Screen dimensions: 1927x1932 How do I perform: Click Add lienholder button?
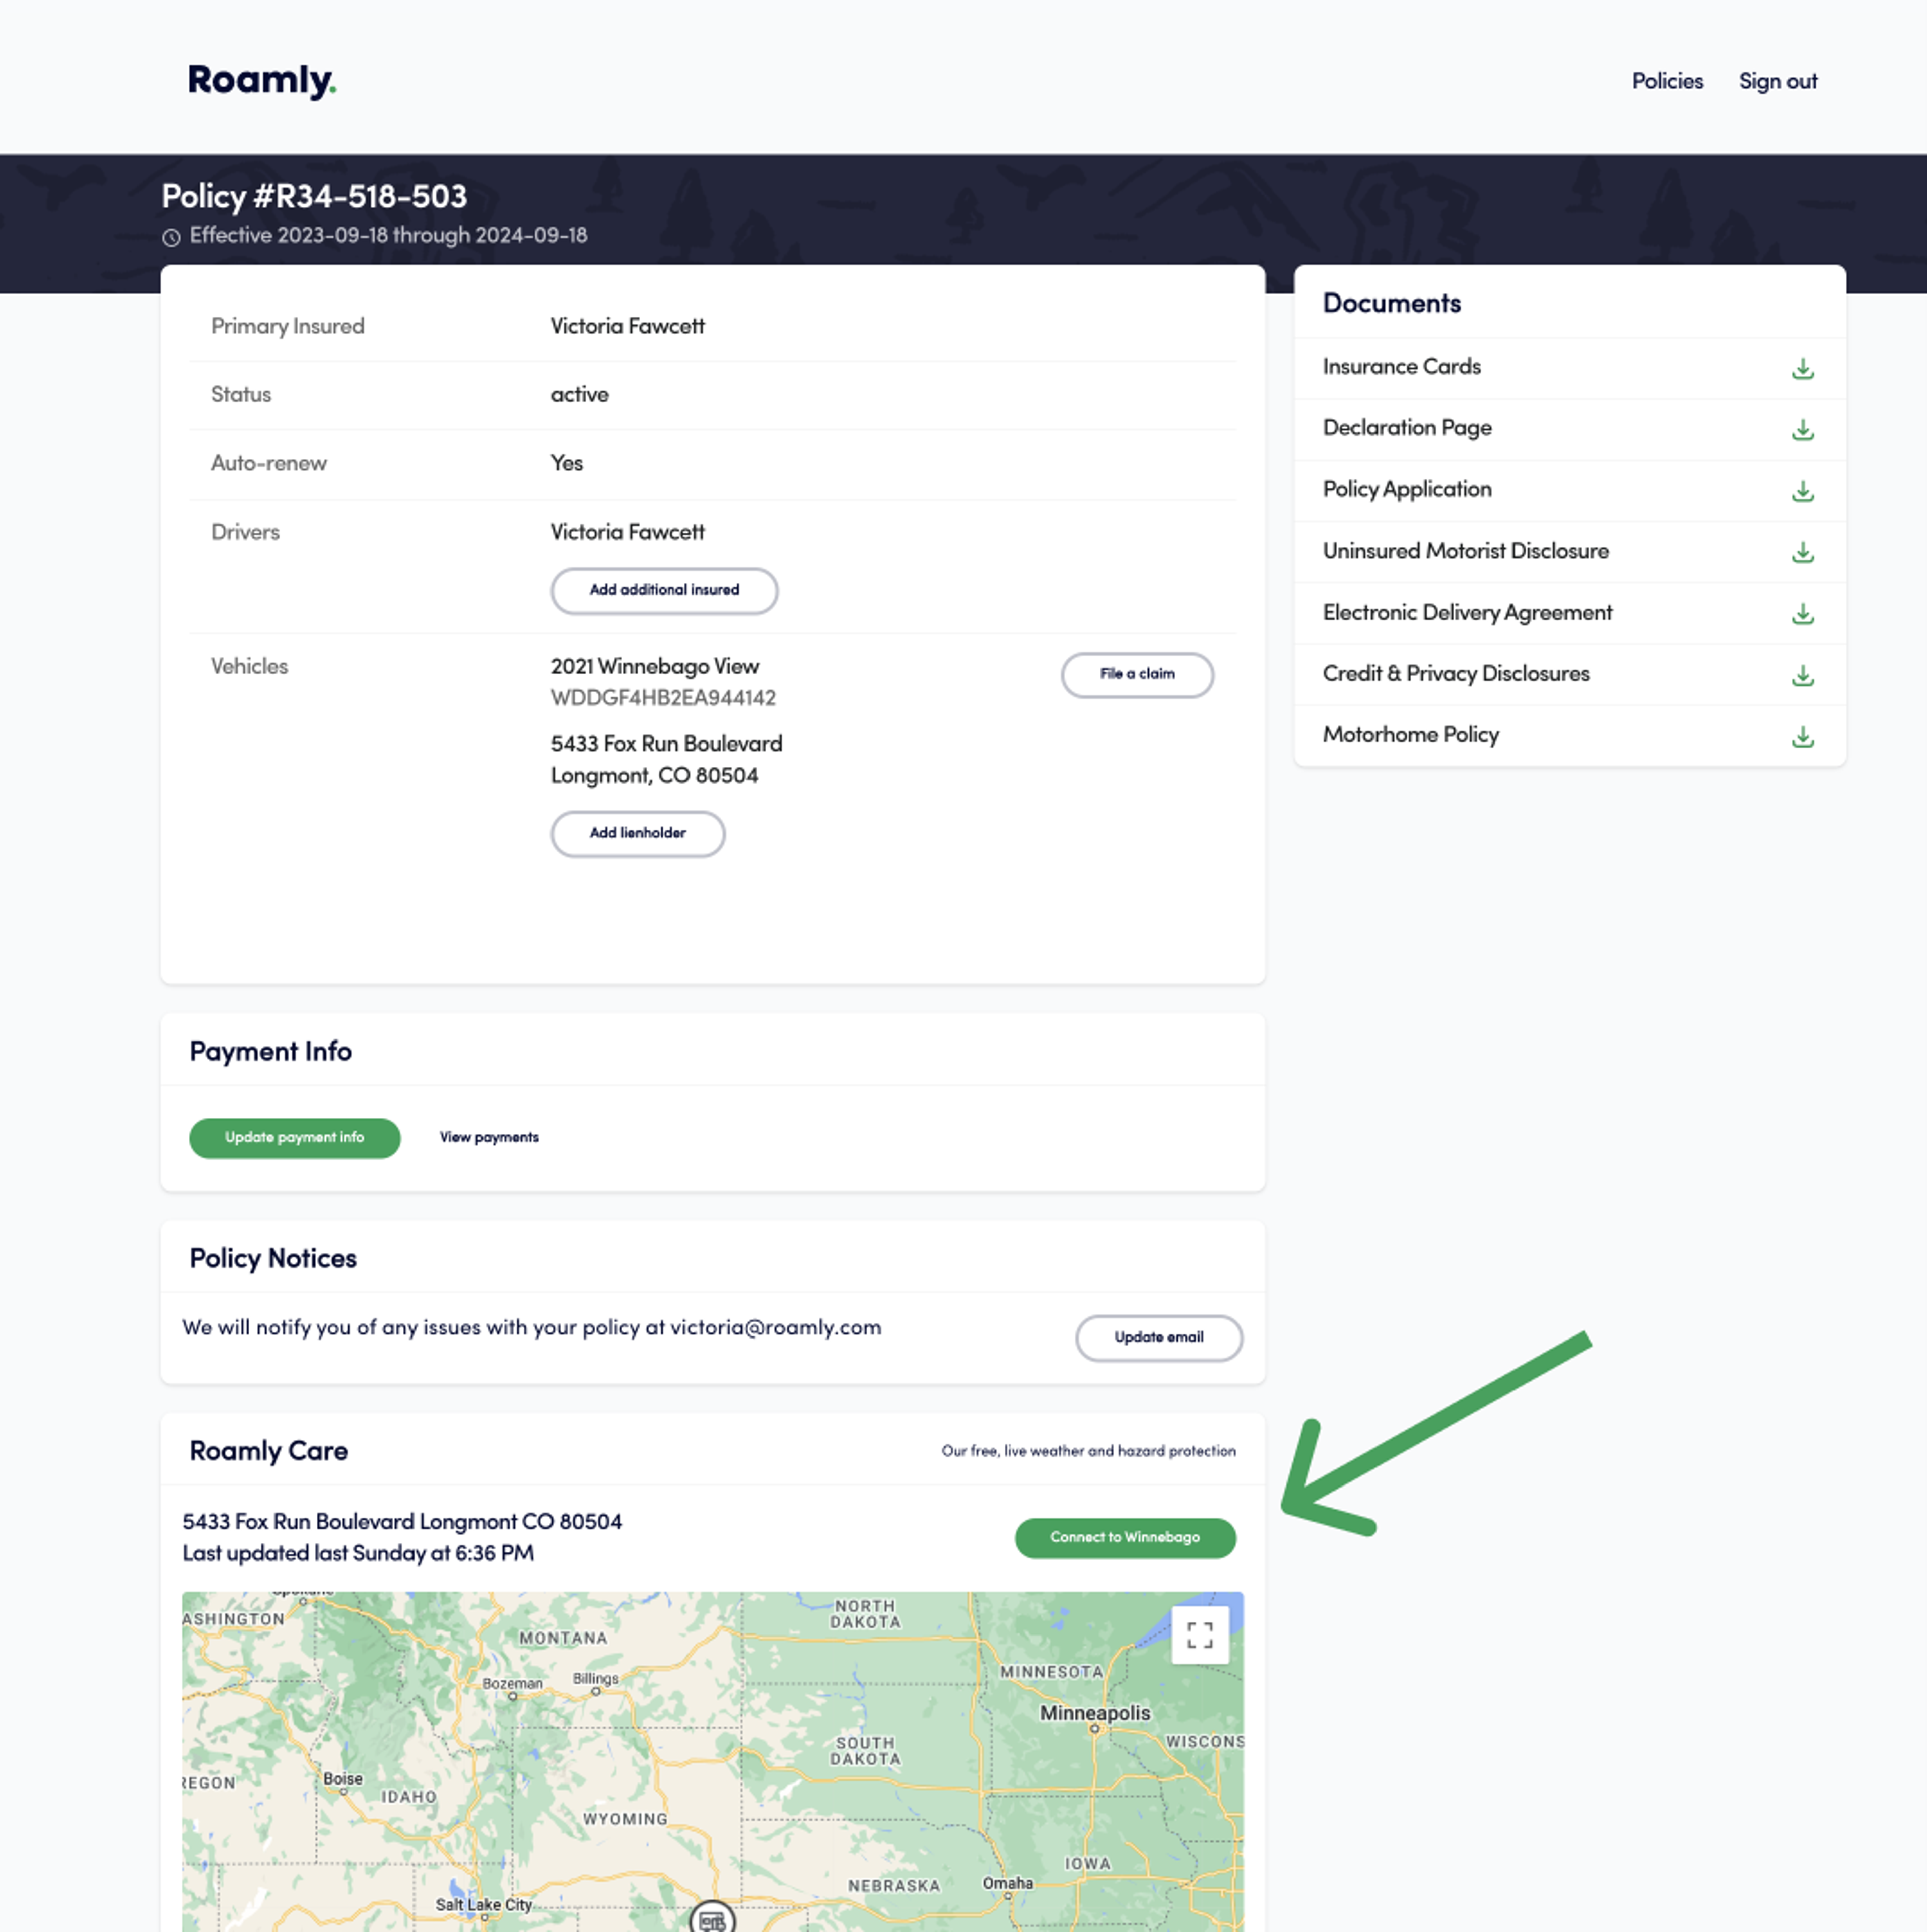pos(637,833)
